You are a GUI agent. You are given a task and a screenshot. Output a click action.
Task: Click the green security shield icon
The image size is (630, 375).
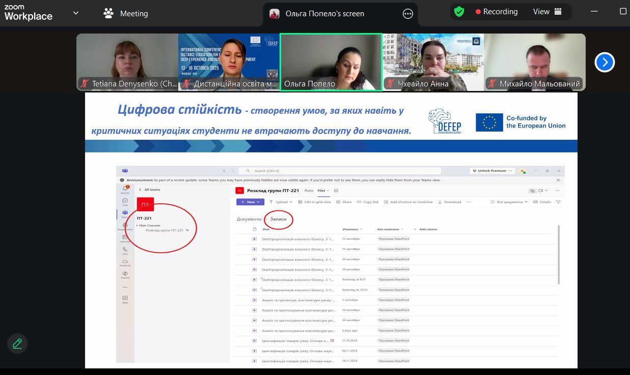pyautogui.click(x=459, y=12)
